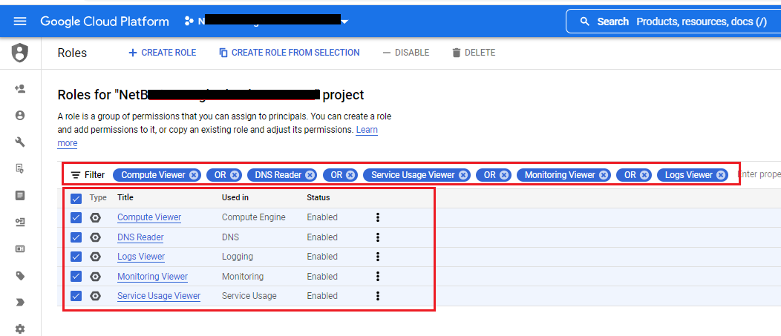Open the Labels tag sidebar icon
The width and height of the screenshot is (781, 336).
pos(20,276)
